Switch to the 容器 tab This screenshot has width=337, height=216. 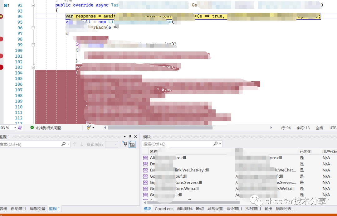click(3, 209)
